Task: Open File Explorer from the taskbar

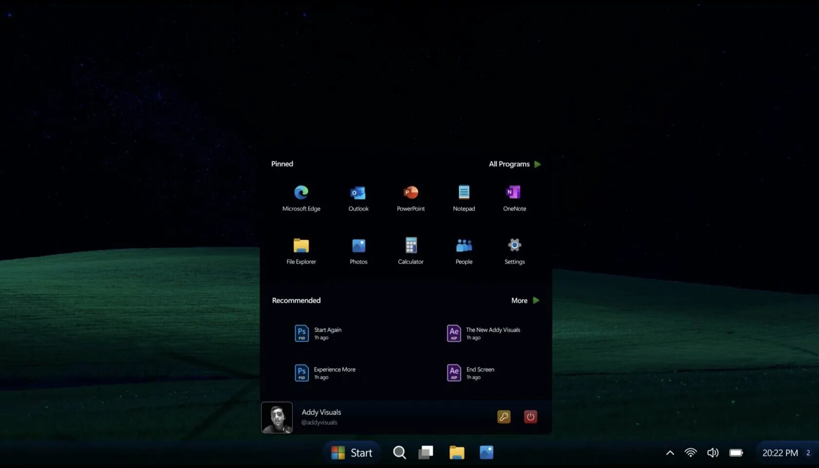Action: pos(457,453)
